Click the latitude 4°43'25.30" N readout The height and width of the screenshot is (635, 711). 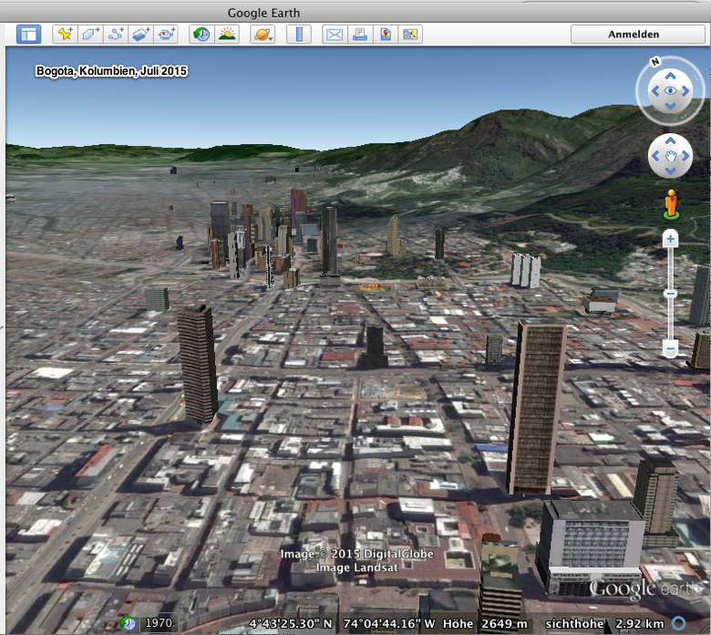pyautogui.click(x=290, y=624)
